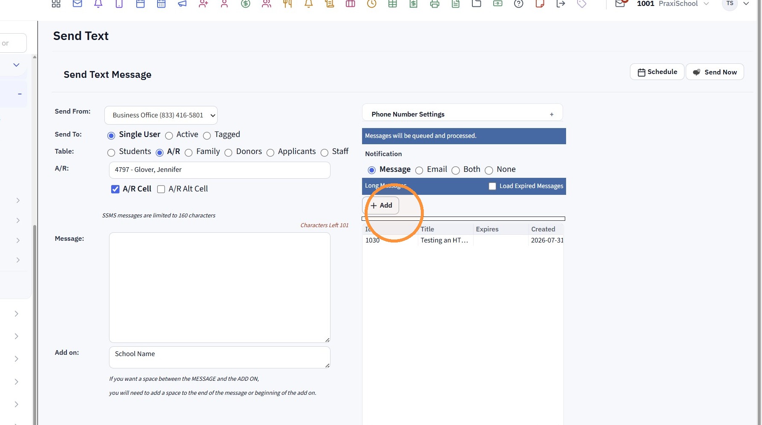Choose the Students table radio
Image resolution: width=762 pixels, height=425 pixels.
point(111,153)
